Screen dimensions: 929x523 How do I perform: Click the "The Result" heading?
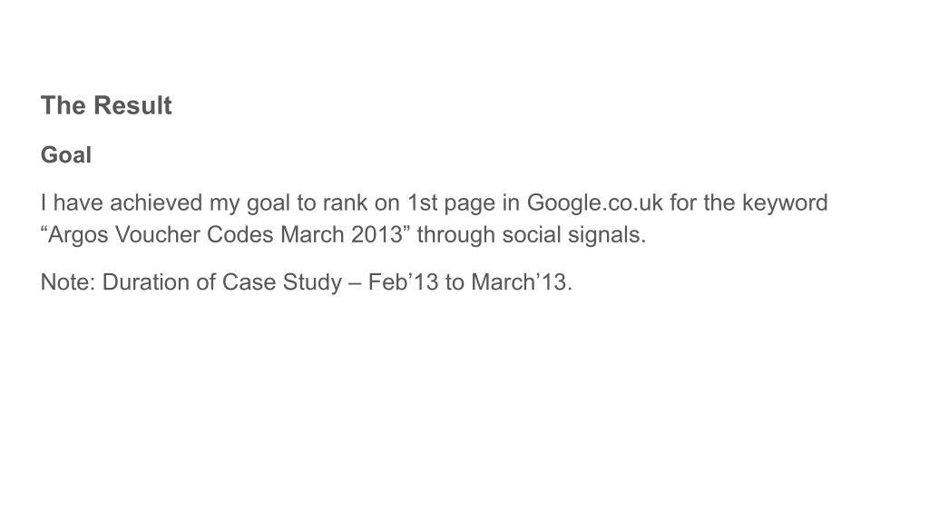(106, 105)
